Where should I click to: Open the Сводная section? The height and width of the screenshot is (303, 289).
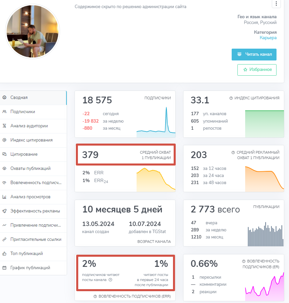pos(33,97)
